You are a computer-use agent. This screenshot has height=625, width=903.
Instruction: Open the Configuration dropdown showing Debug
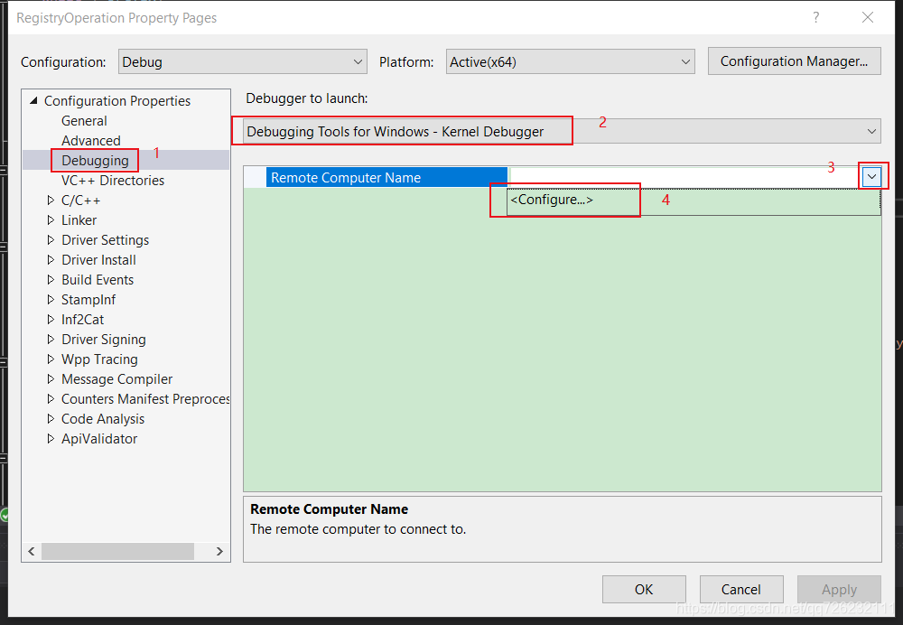pyautogui.click(x=242, y=61)
